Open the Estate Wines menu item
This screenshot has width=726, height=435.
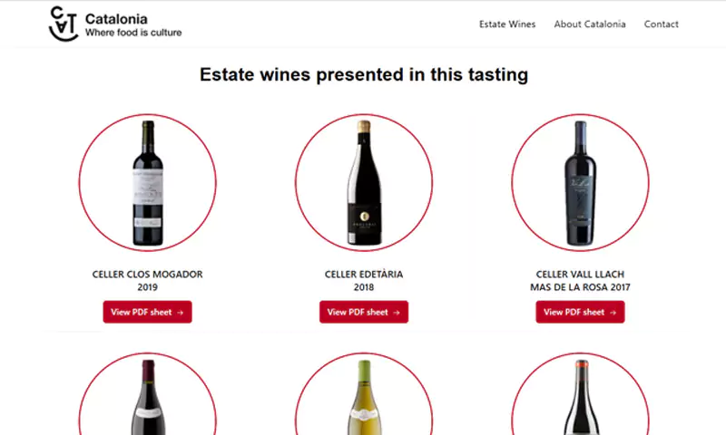(x=507, y=24)
